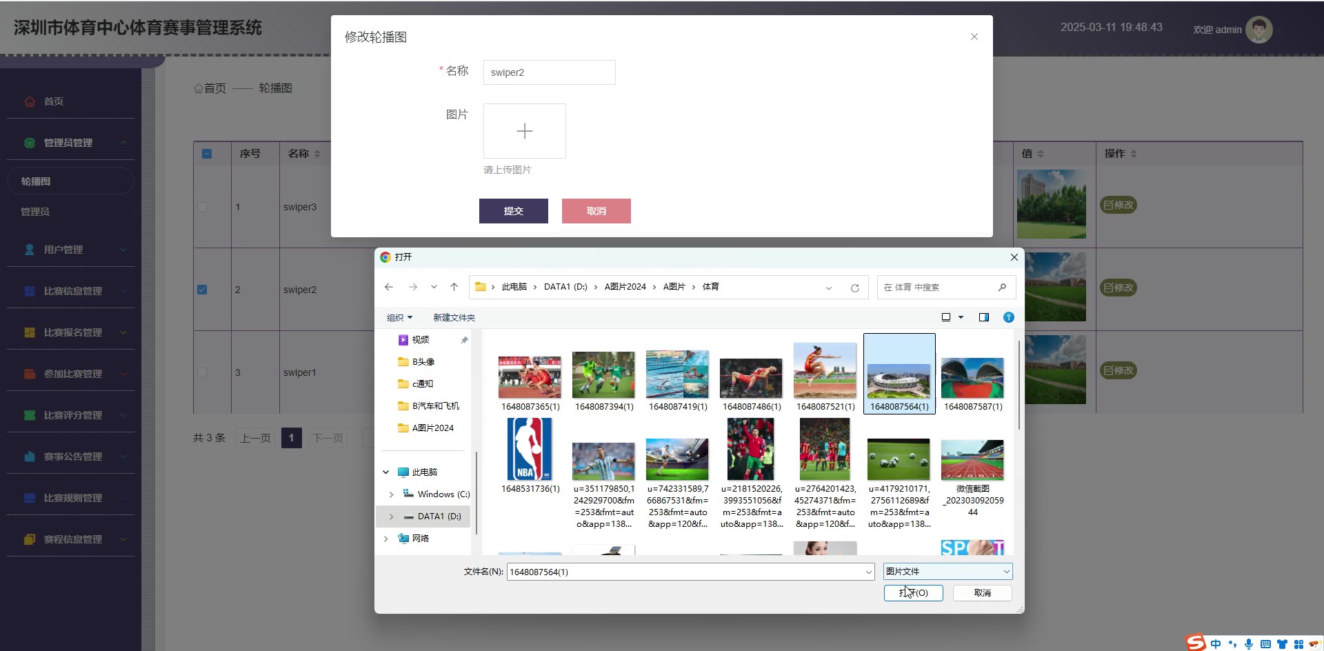Go up one folder level
1324x651 pixels.
[x=454, y=287]
